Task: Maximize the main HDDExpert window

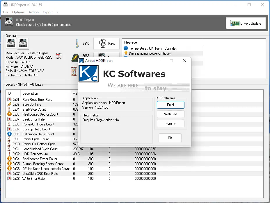Action: 249,5
